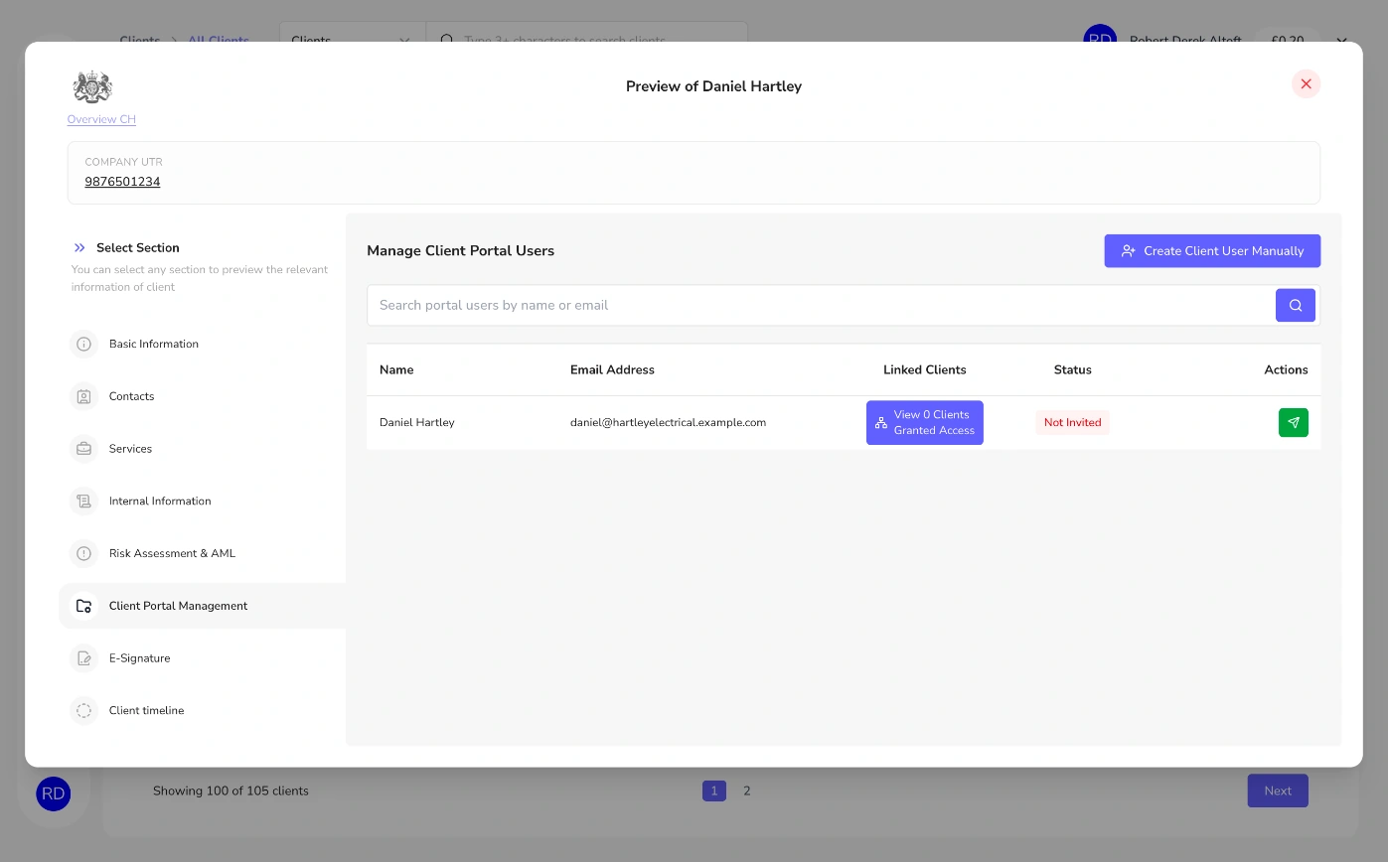The height and width of the screenshot is (862, 1388).
Task: Click the Contacts card icon
Action: coord(83,396)
